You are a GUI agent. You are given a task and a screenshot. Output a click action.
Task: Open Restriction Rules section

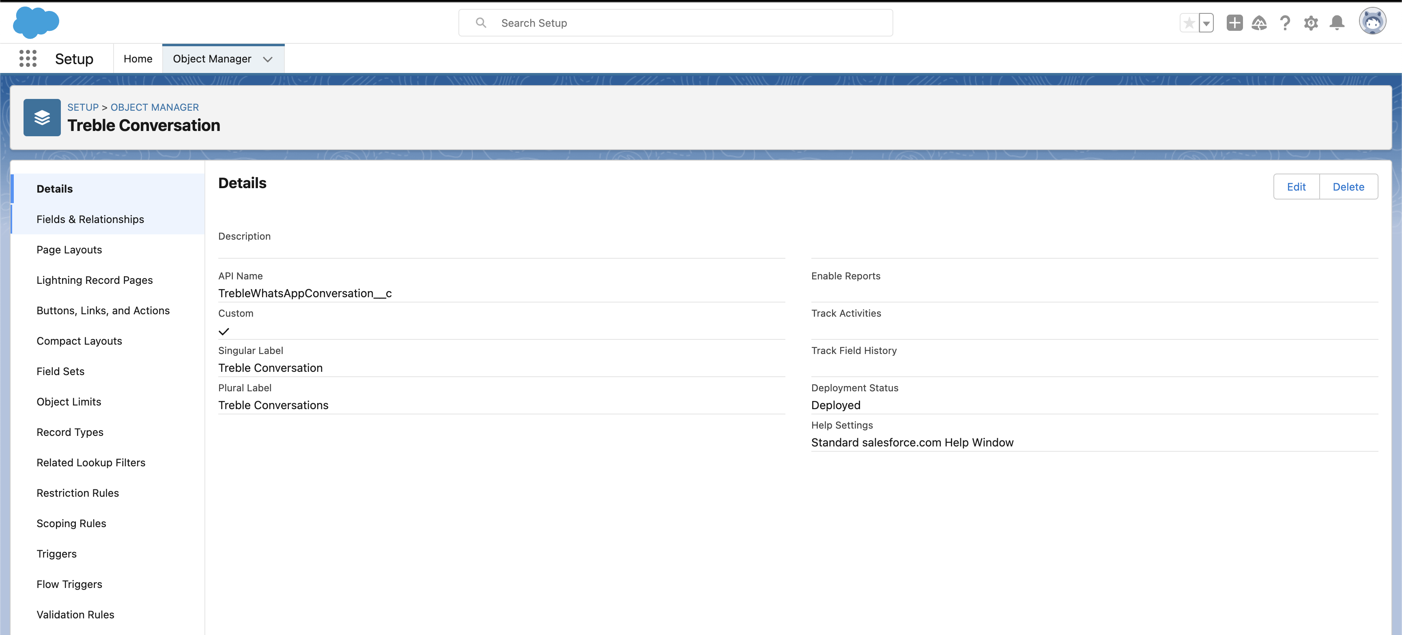[108, 493]
